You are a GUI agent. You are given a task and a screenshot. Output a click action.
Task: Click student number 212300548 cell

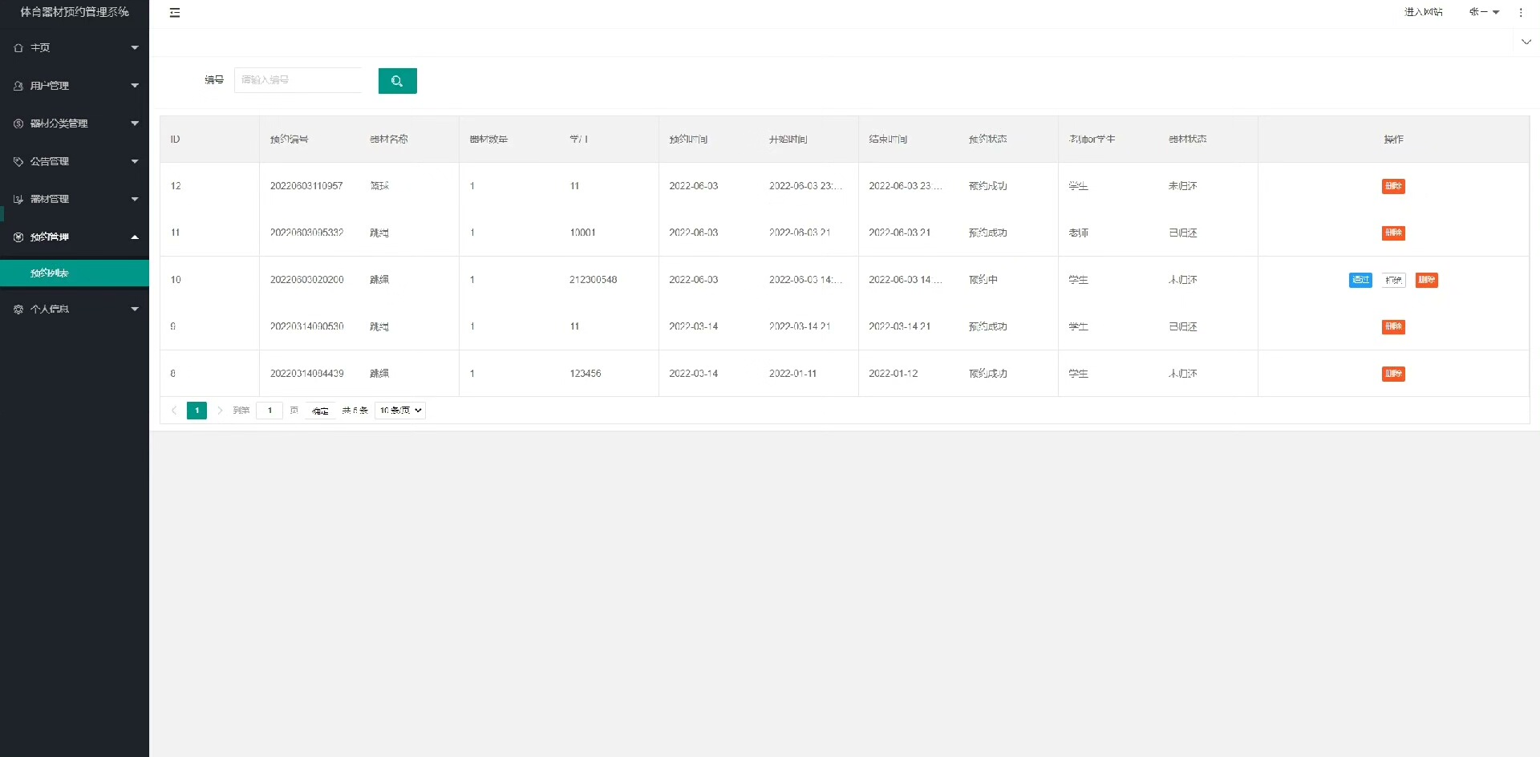click(x=593, y=280)
